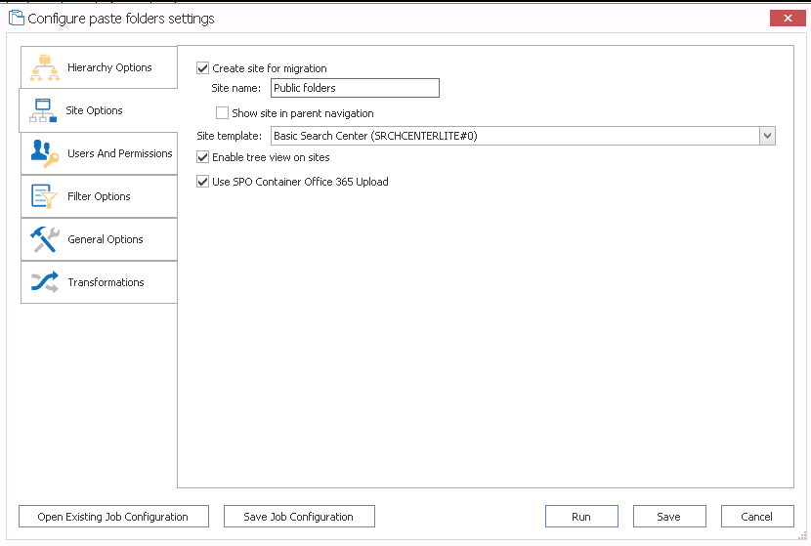Image resolution: width=811 pixels, height=546 pixels.
Task: Uncheck Create site for migration
Action: pyautogui.click(x=203, y=68)
